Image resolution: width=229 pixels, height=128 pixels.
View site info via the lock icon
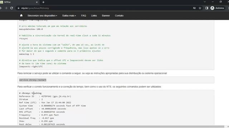18,8
